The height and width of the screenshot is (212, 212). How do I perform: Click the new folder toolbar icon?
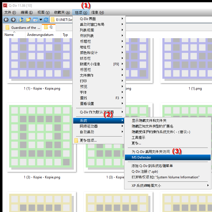coord(28,20)
